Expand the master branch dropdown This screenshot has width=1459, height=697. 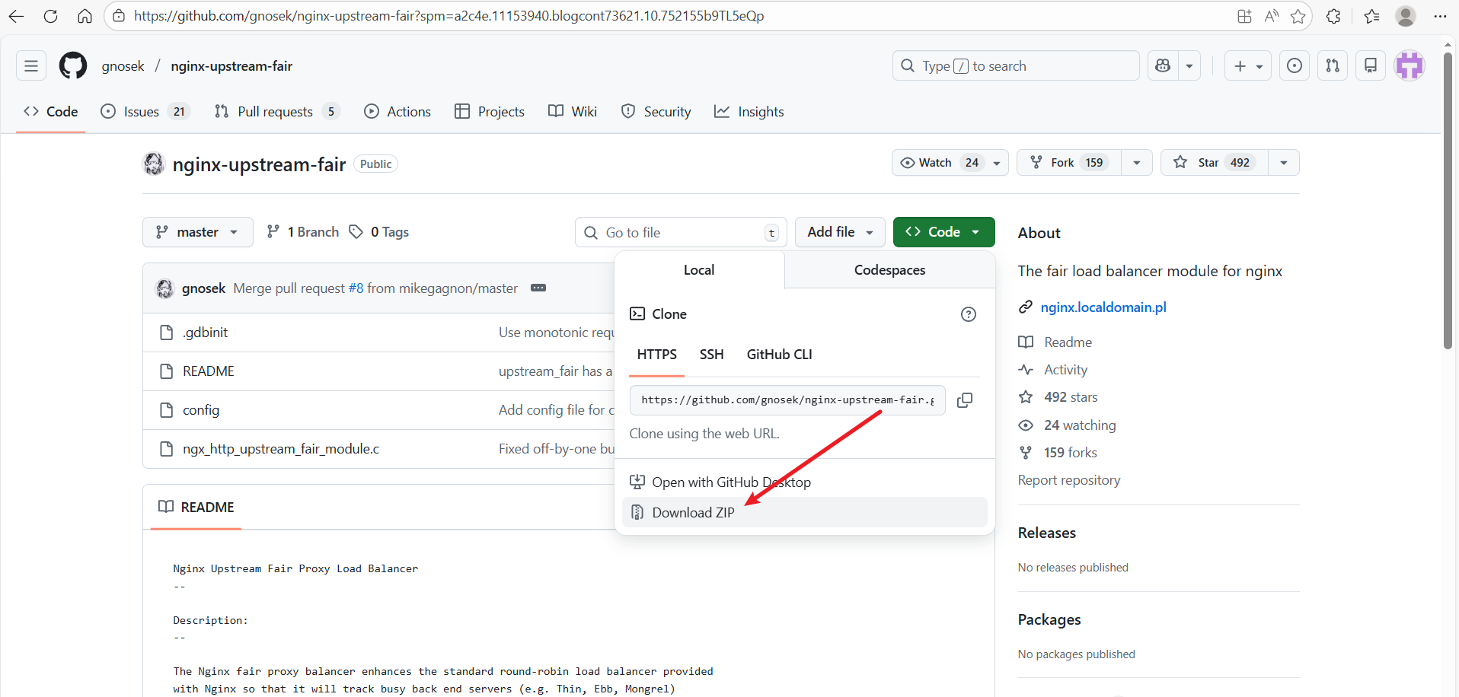click(x=197, y=232)
